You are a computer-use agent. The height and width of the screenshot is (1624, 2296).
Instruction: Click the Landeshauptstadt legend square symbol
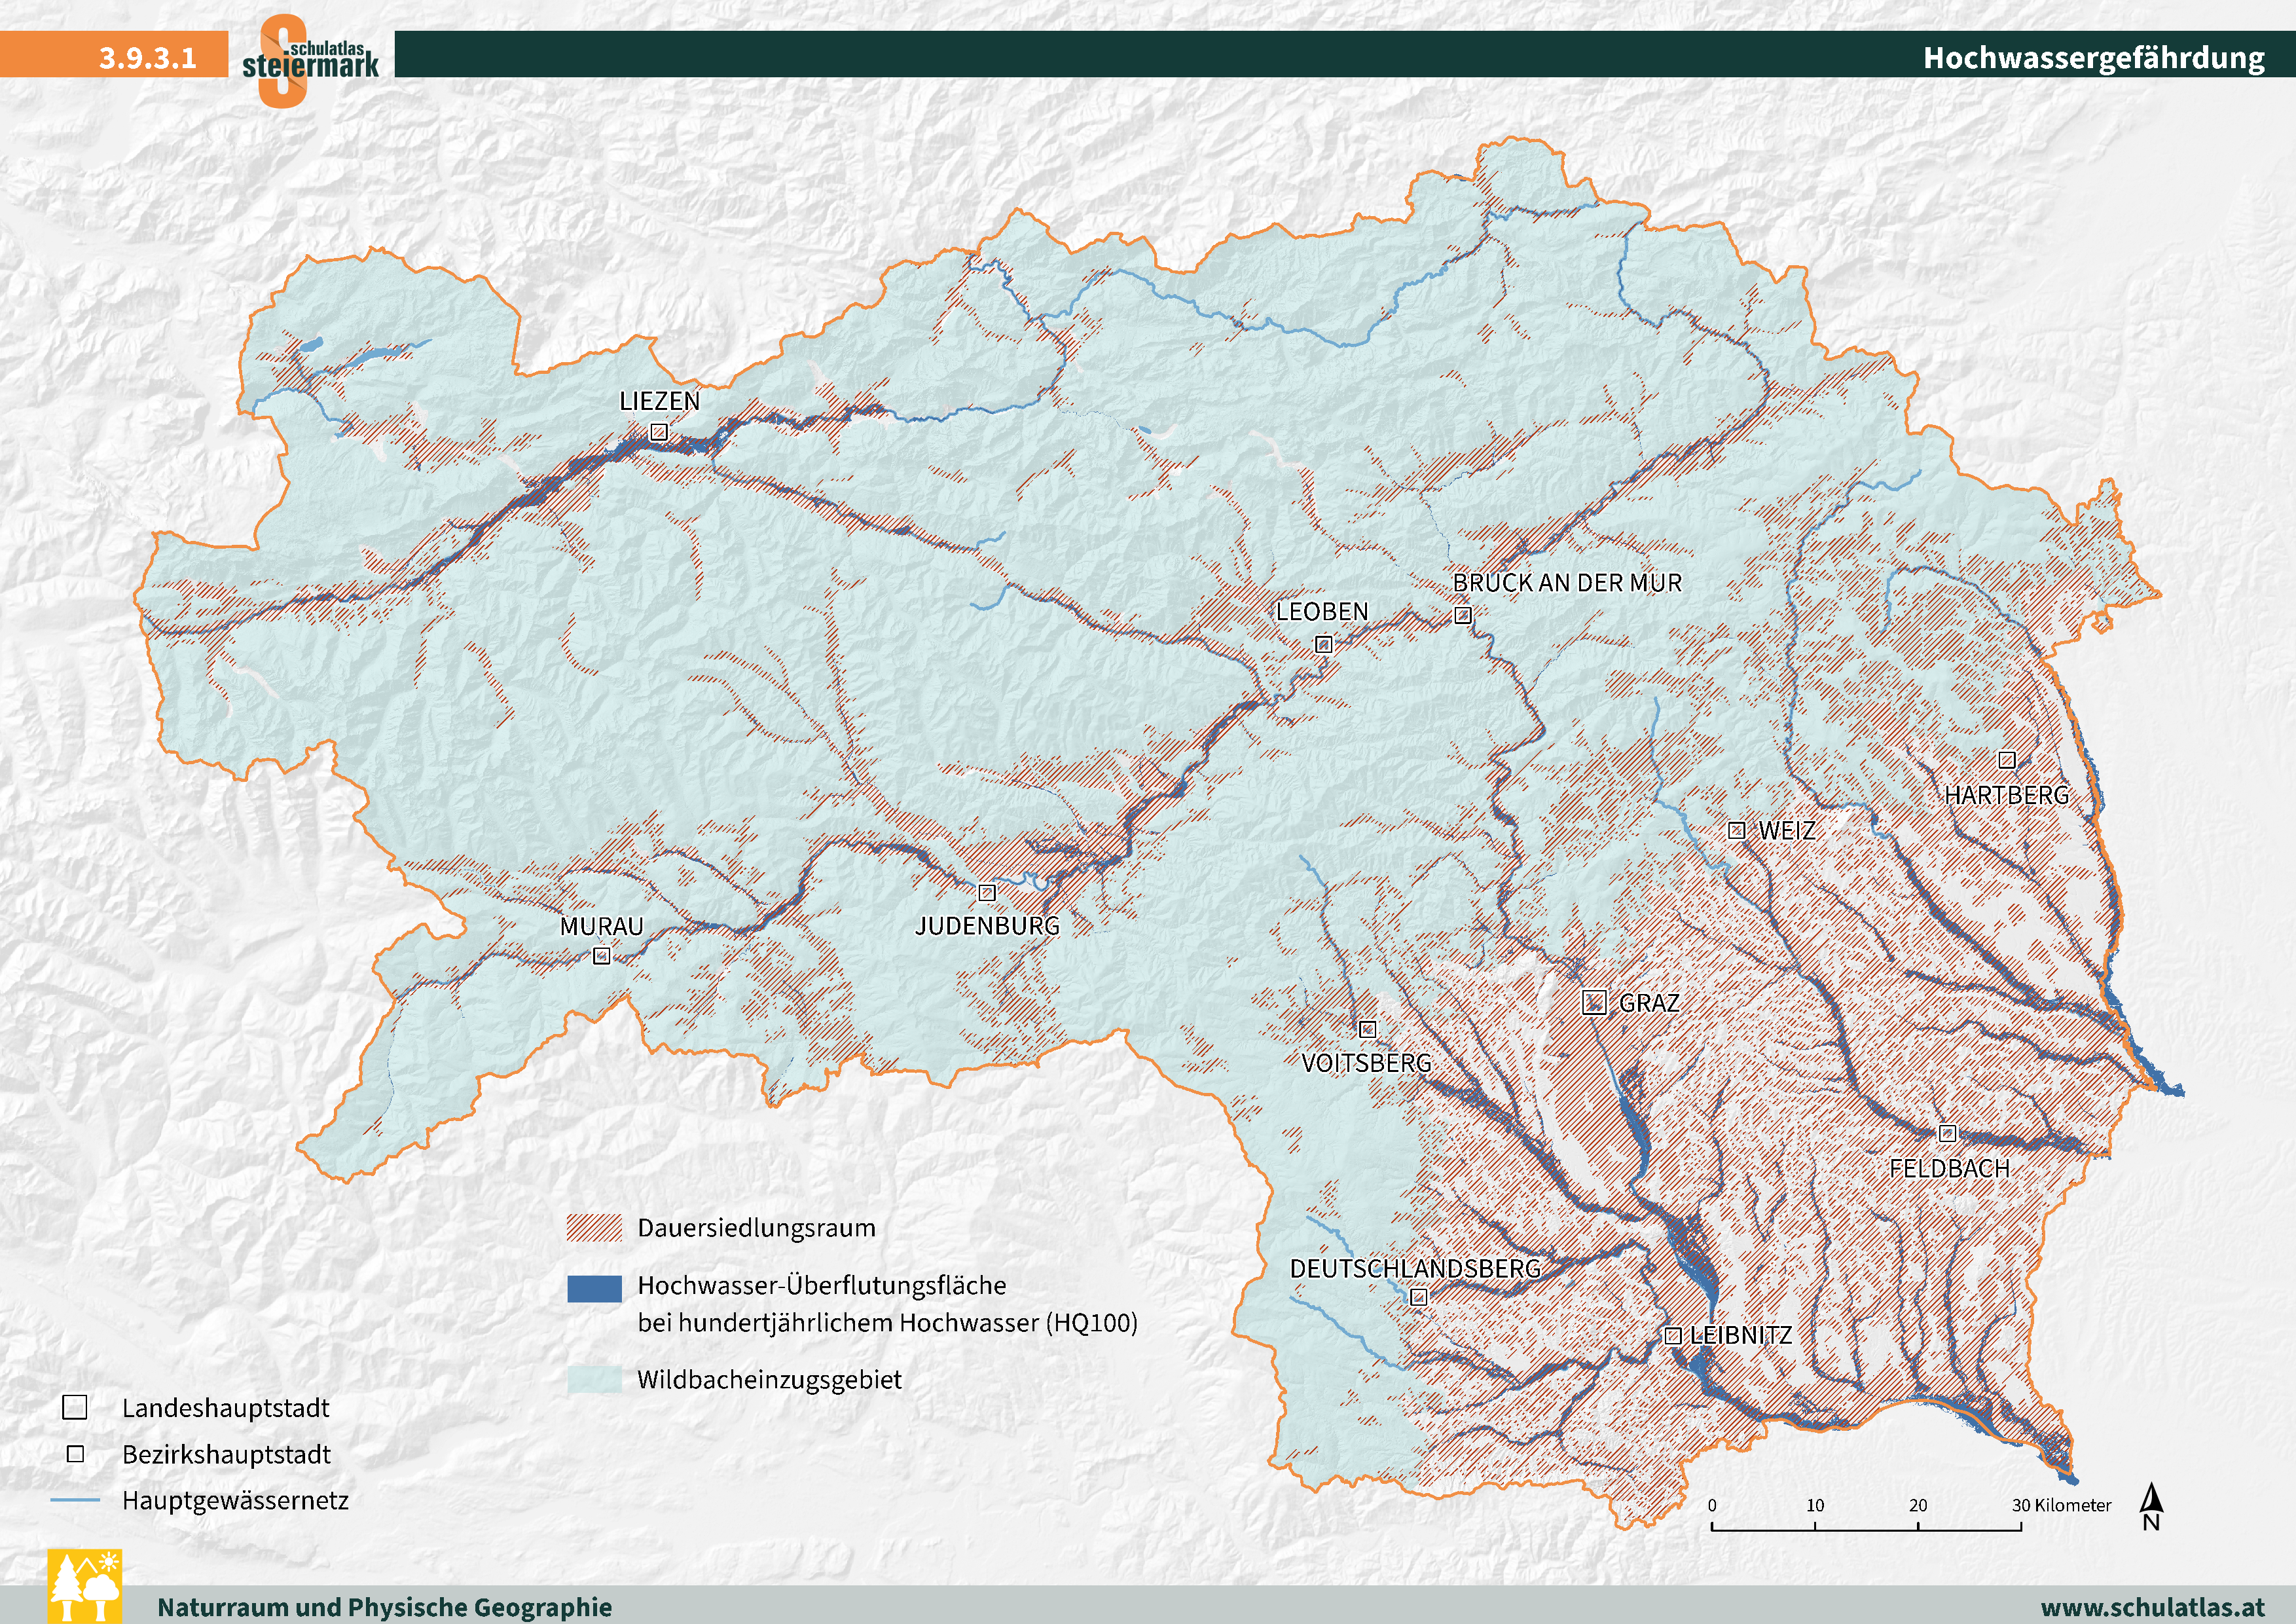pyautogui.click(x=75, y=1407)
